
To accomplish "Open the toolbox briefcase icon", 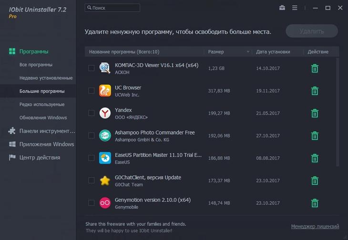I will pos(282,8).
